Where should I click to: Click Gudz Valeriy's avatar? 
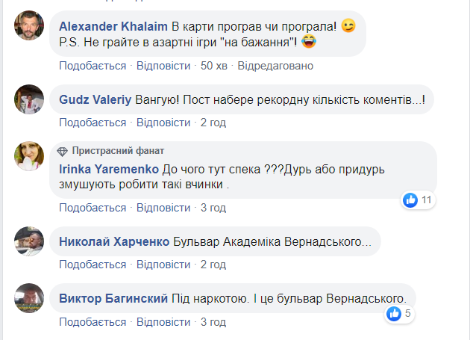pos(28,99)
